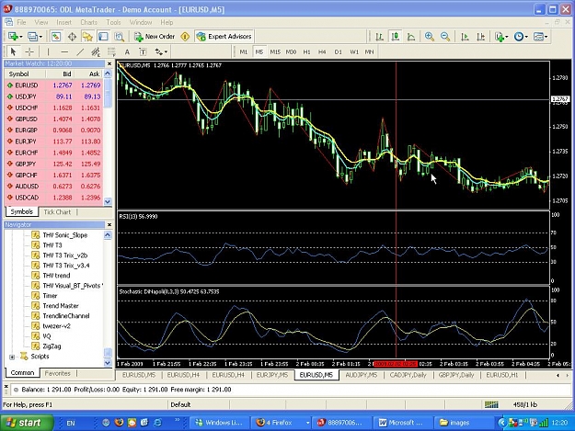Switch chart to M30 timeframe
575x431 pixels.
[291, 52]
